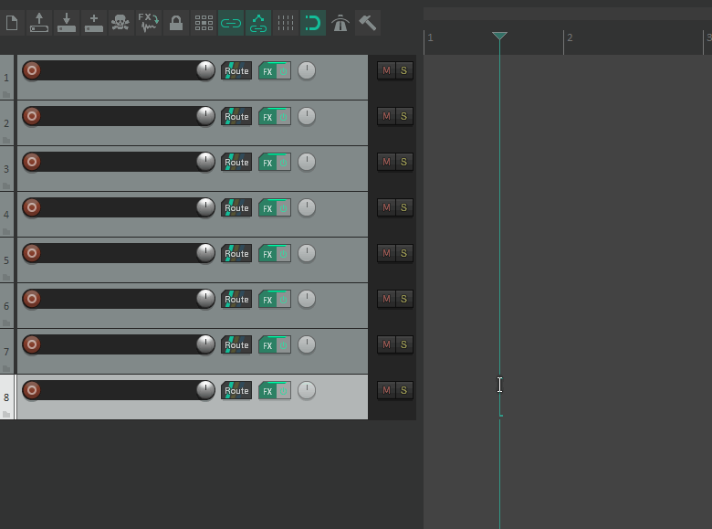Mute track 8 with M button

tap(386, 390)
